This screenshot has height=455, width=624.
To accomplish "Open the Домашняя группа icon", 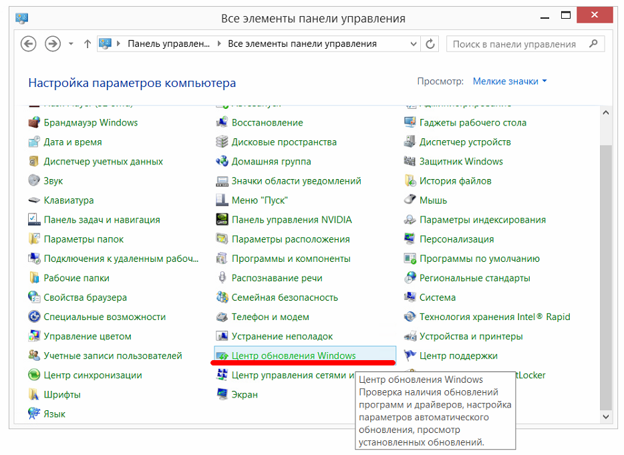I will click(222, 162).
